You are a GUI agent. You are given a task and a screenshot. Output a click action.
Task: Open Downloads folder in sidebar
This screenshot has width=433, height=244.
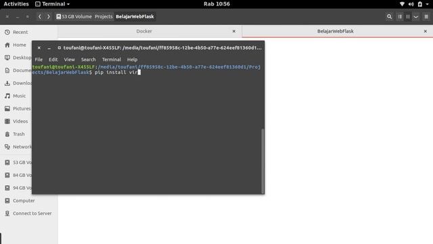click(18, 83)
